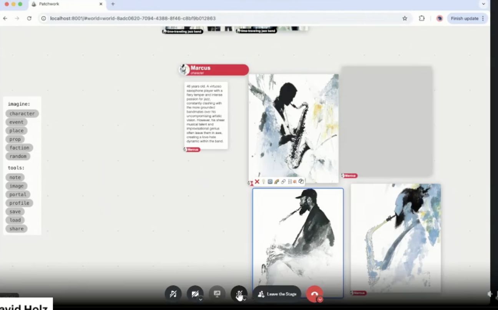498x310 pixels.
Task: Click the rainbow icon in image toolbar
Action: coord(276,182)
